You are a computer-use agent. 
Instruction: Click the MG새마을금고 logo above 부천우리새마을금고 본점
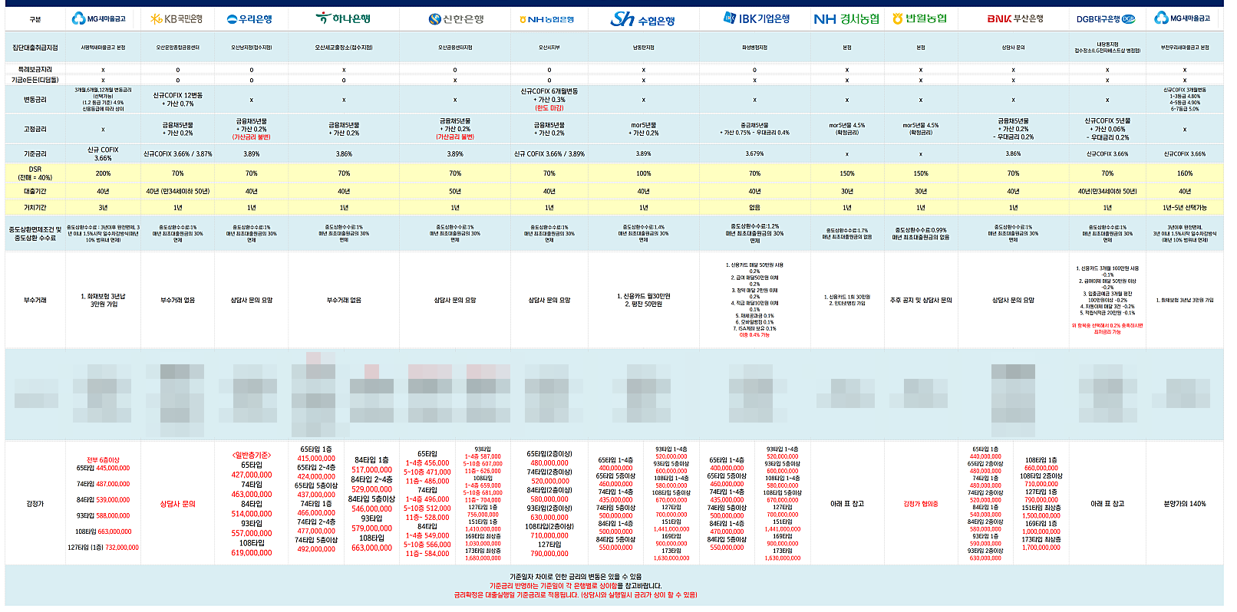1183,18
